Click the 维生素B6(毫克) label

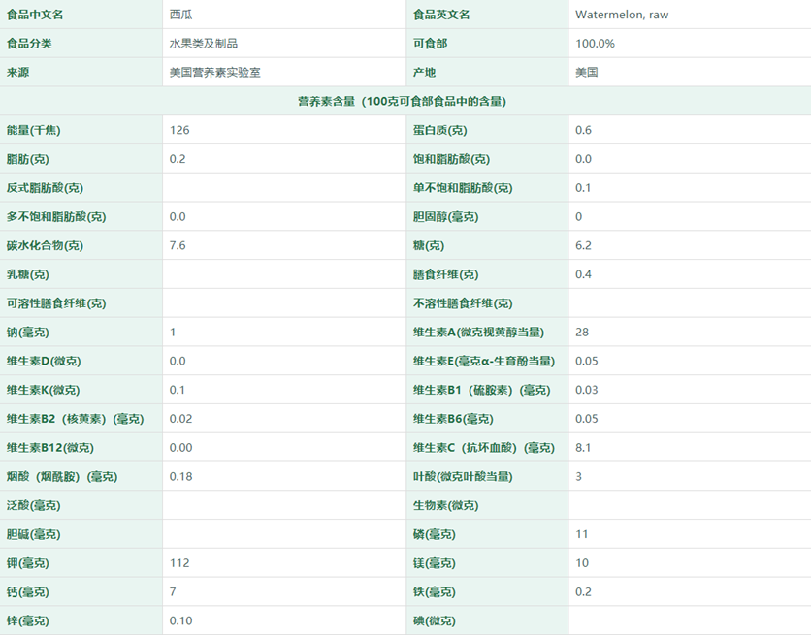(453, 419)
